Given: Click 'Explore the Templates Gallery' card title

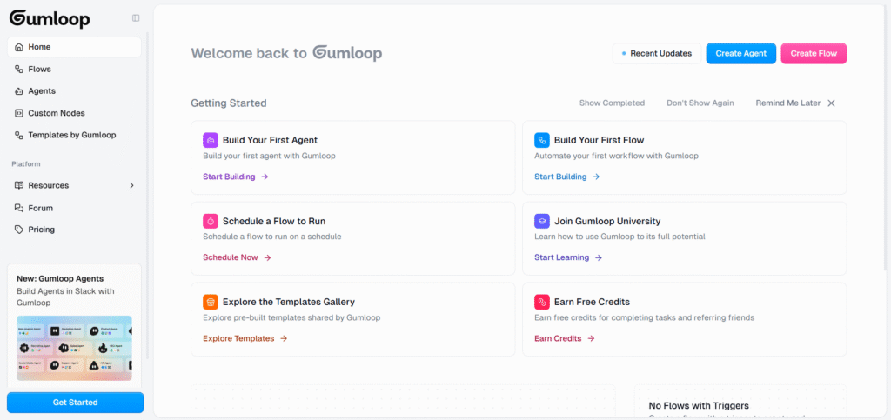Looking at the screenshot, I should [289, 302].
